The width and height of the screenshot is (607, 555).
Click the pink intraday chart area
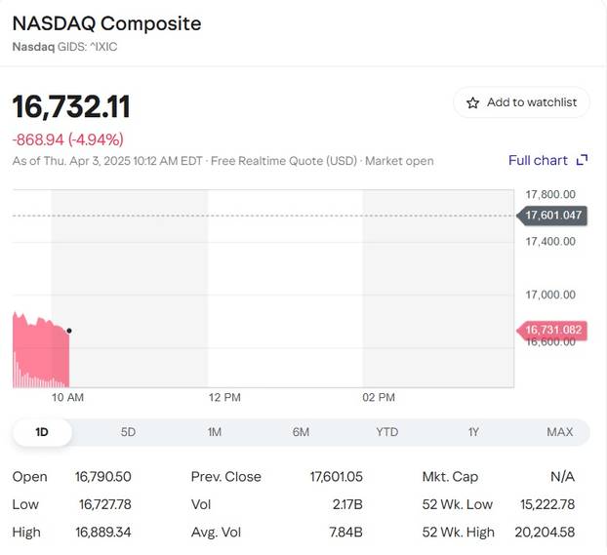tap(39, 356)
